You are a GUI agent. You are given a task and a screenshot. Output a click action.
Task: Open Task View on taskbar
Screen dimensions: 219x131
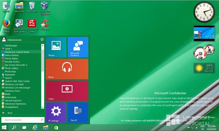click(x=24, y=128)
